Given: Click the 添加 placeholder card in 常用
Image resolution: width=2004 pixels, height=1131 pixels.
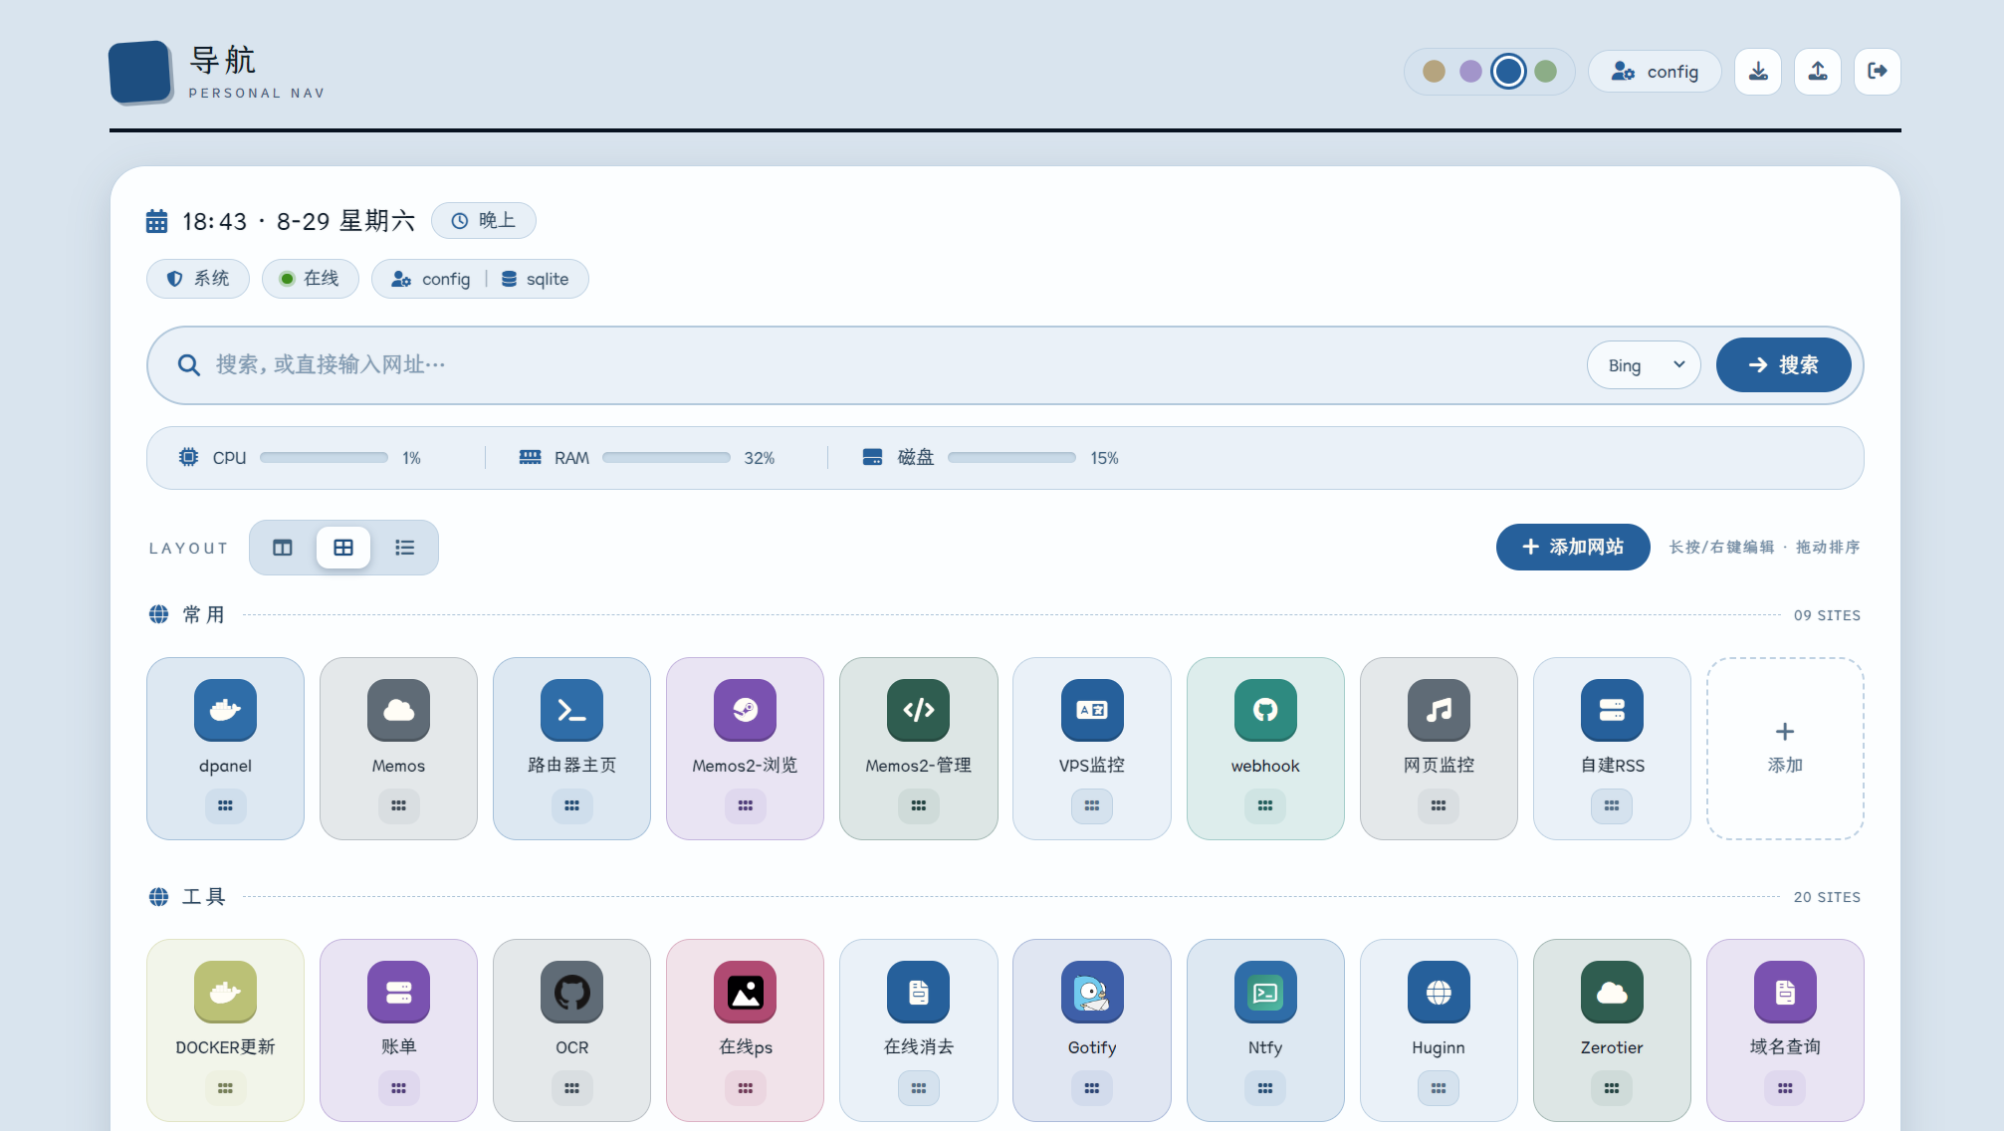Looking at the screenshot, I should tap(1785, 749).
